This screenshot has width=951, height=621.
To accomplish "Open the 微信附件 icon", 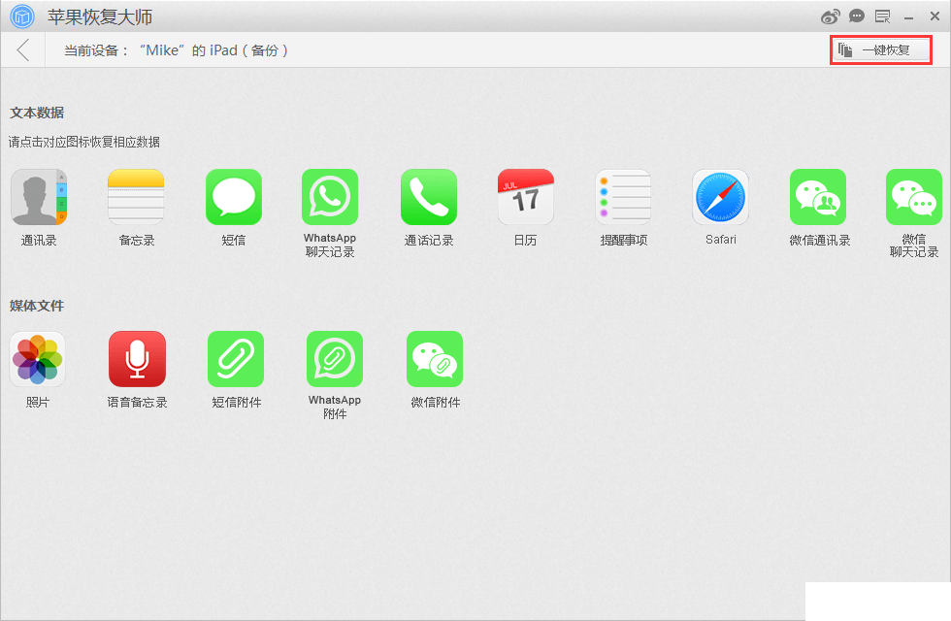I will coord(435,359).
